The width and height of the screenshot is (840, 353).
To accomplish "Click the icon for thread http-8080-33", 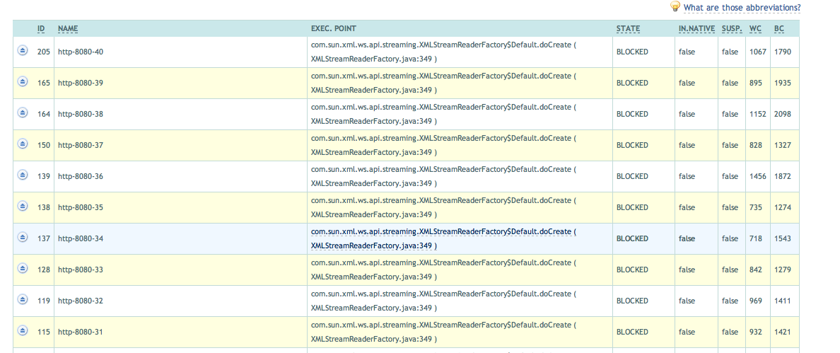I will click(23, 268).
